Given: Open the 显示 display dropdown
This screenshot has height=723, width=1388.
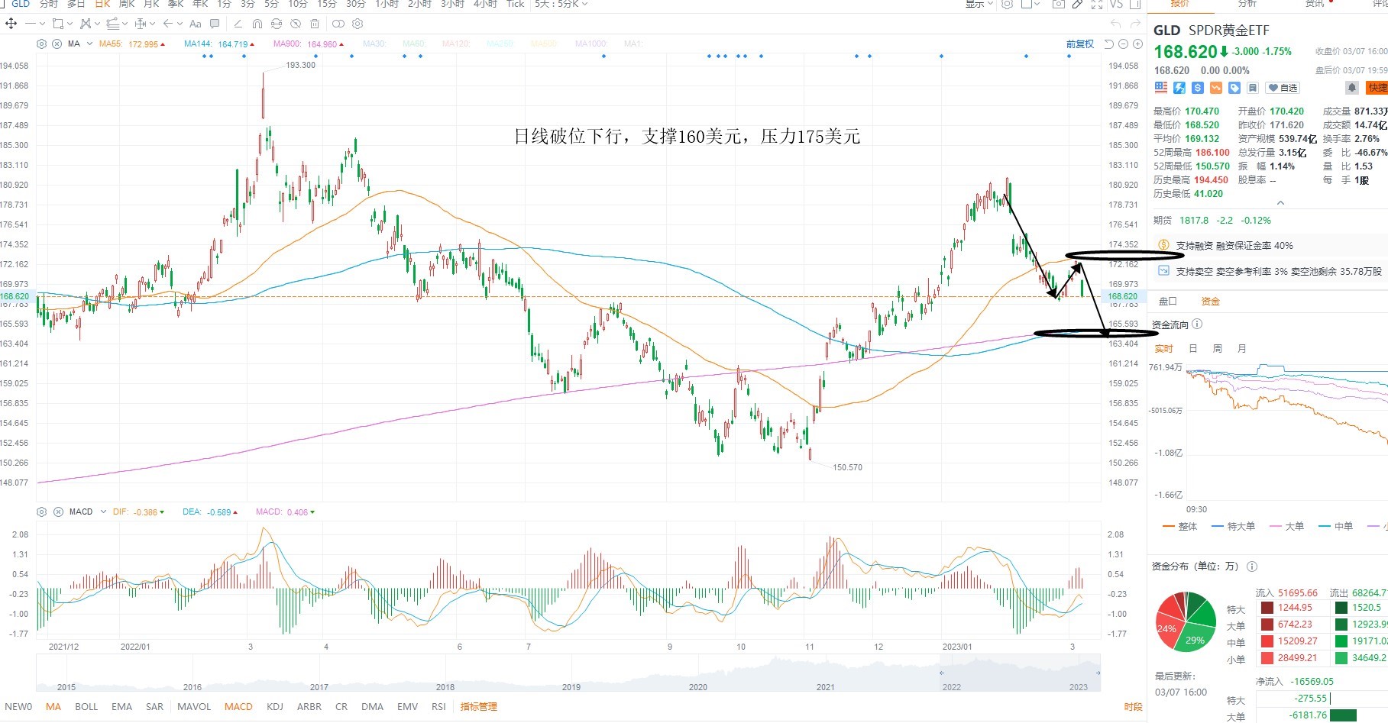Looking at the screenshot, I should coord(979,4).
